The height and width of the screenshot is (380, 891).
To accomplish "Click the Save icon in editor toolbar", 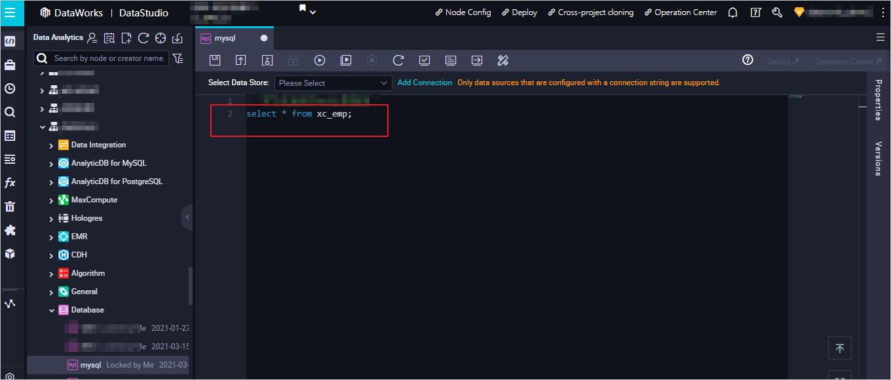I will click(215, 60).
